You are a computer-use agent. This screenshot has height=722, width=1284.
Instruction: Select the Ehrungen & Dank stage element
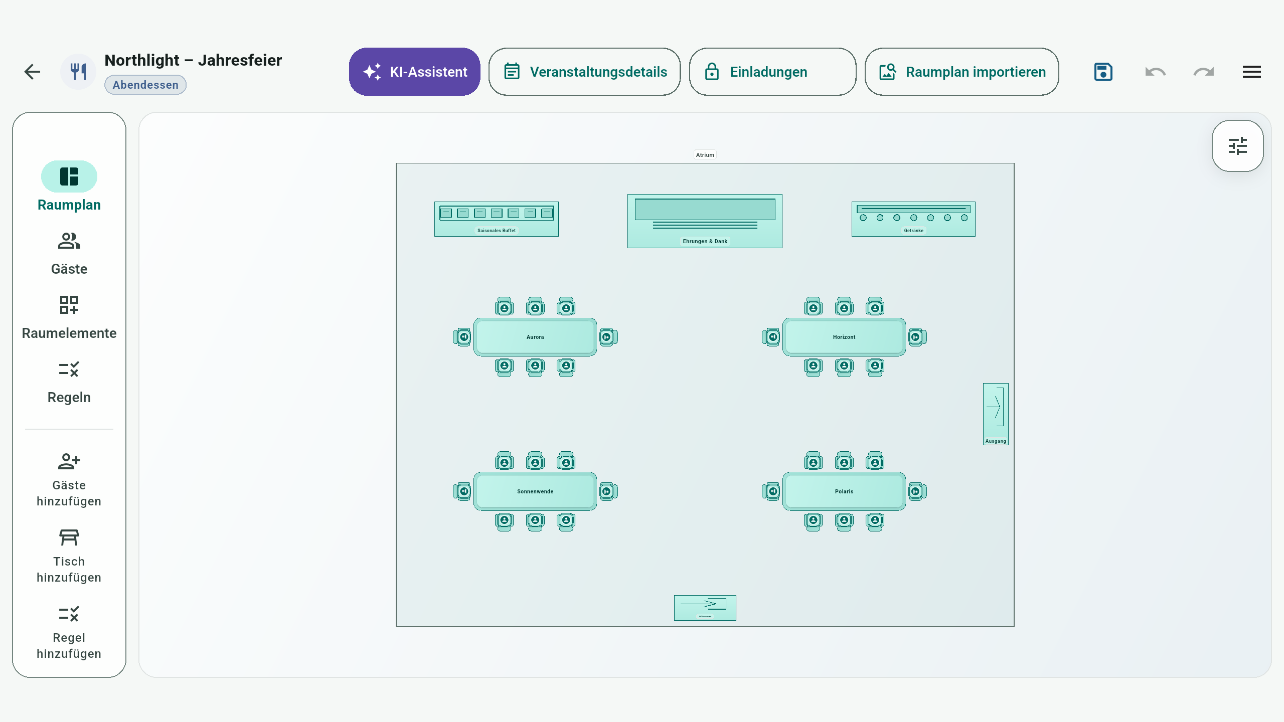click(x=705, y=221)
